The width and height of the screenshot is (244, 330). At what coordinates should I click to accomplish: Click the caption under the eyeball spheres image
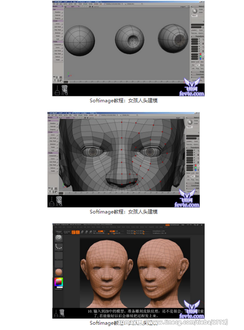[x=124, y=101]
